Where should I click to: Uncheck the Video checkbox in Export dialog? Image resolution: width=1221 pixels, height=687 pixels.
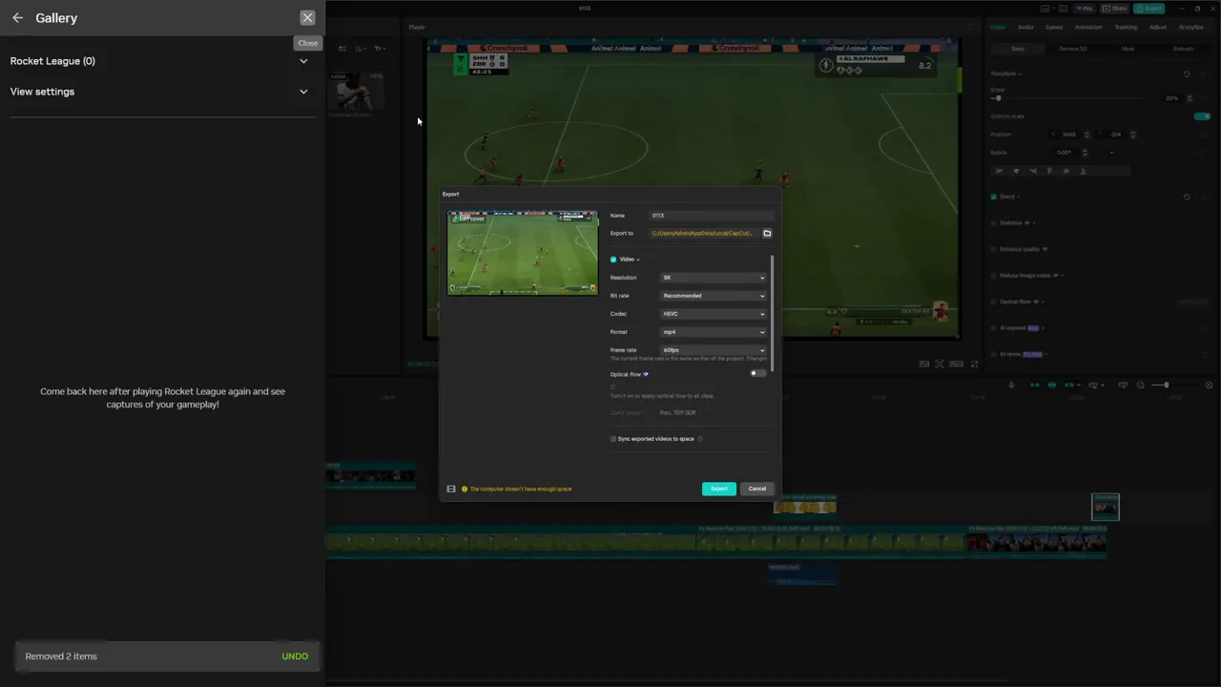click(x=613, y=260)
